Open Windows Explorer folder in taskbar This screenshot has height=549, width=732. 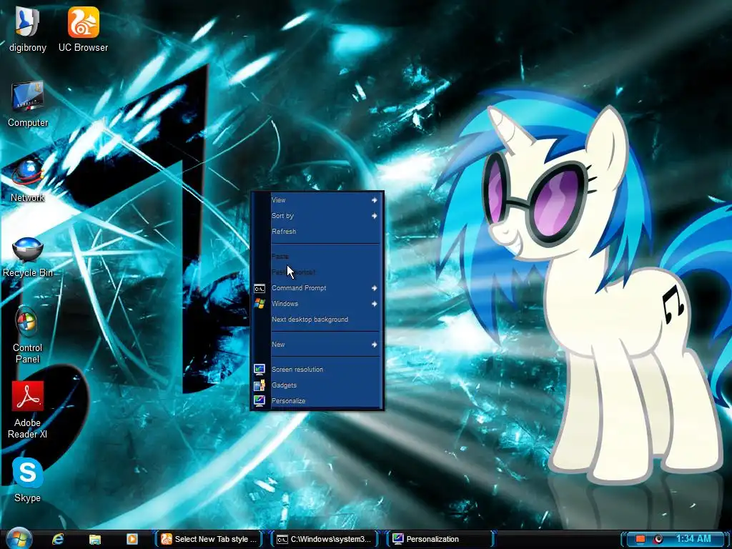point(95,539)
